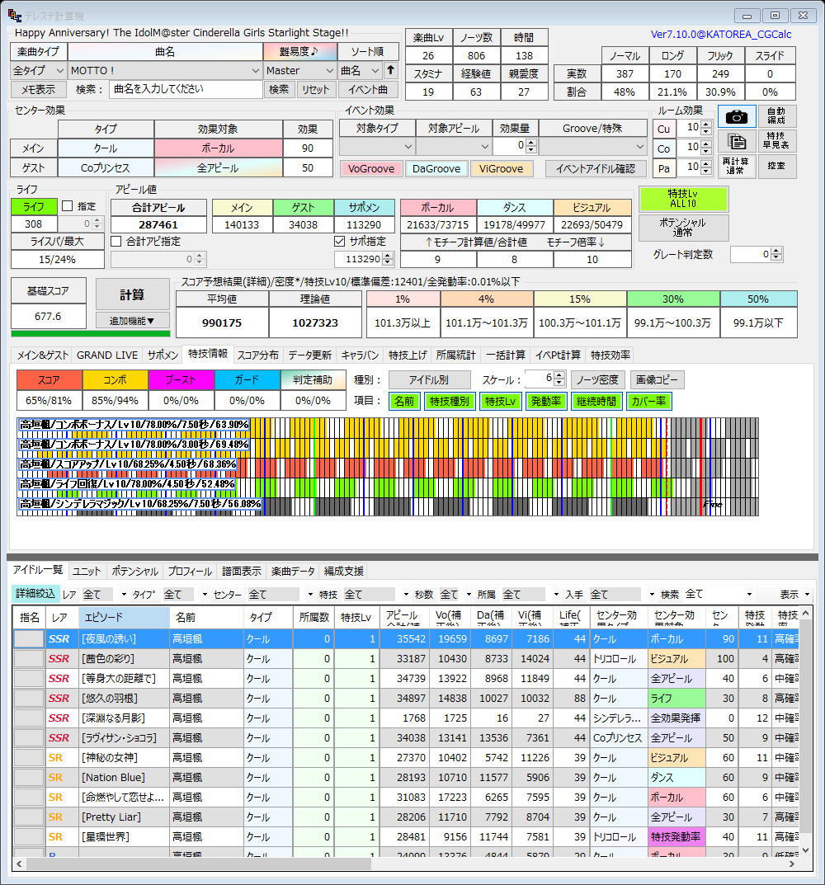Switch to the 譜面表示 tab

[242, 572]
